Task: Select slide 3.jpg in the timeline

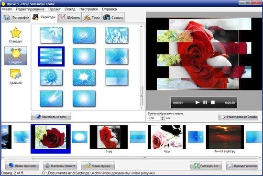Action: tap(109, 137)
